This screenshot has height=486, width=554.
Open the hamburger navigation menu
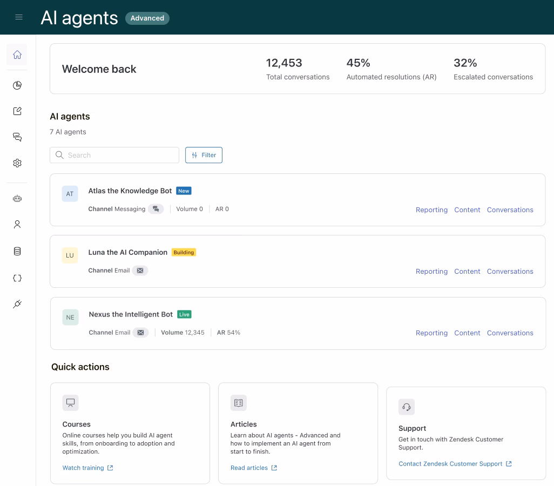(x=19, y=17)
